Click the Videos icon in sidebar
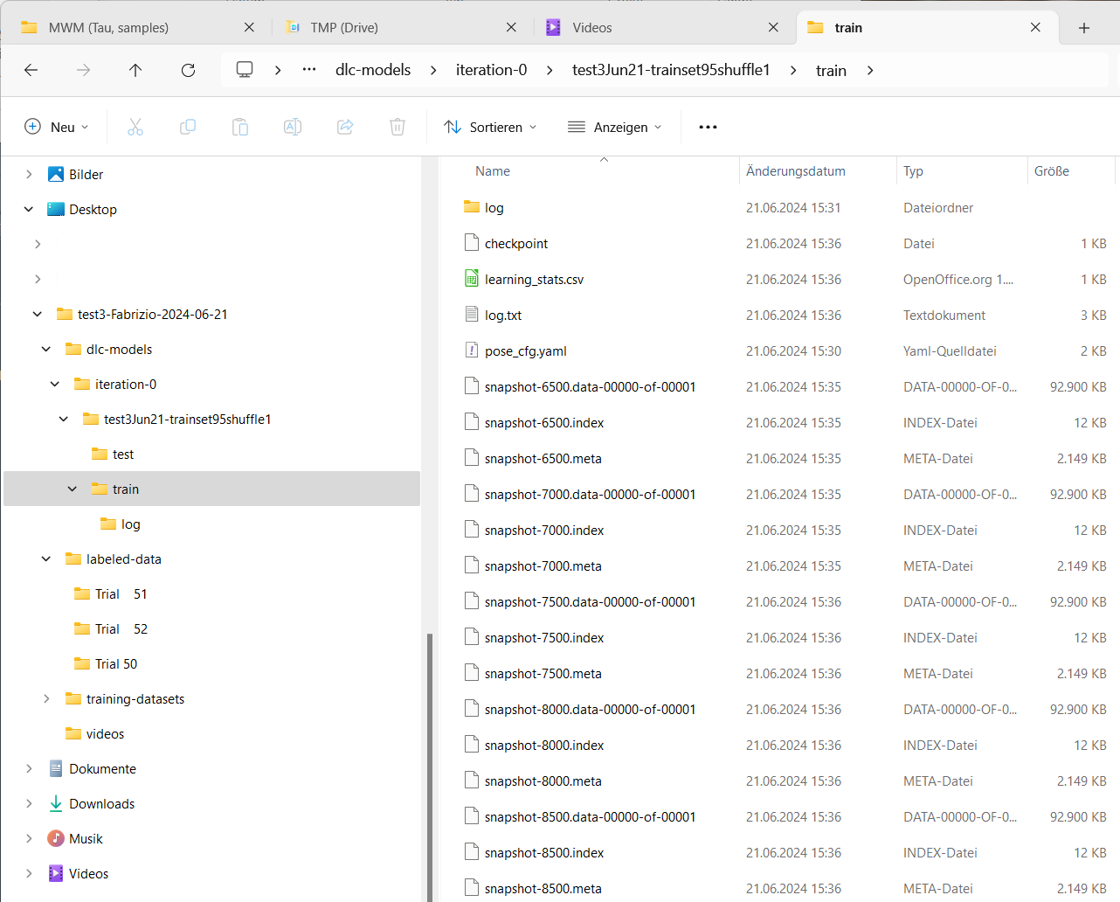This screenshot has width=1120, height=902. click(x=56, y=873)
